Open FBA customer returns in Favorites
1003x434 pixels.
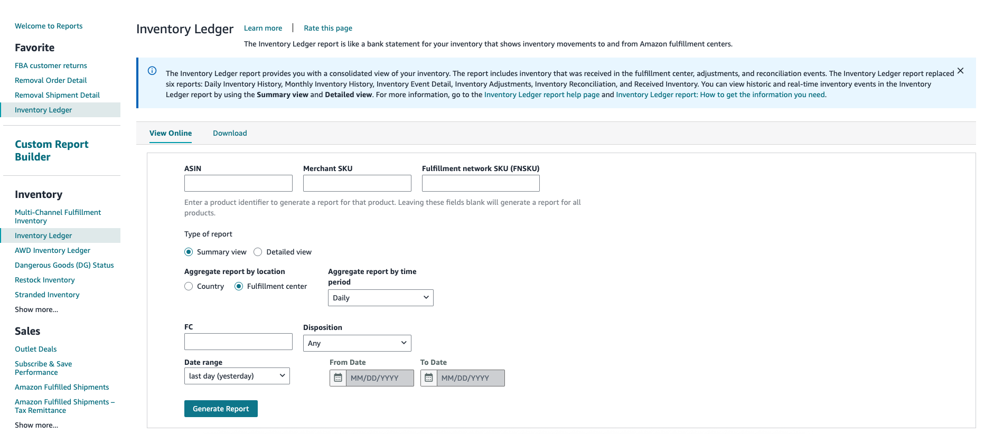[x=51, y=65]
